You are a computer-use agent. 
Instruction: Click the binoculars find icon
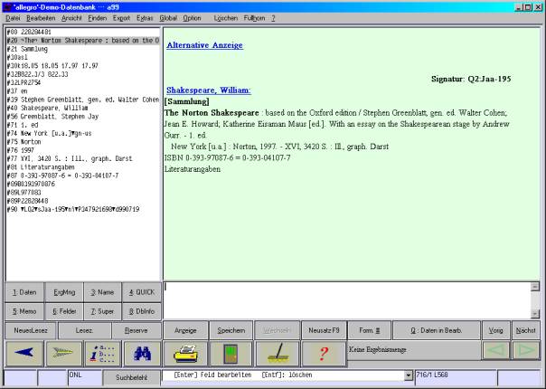click(142, 353)
